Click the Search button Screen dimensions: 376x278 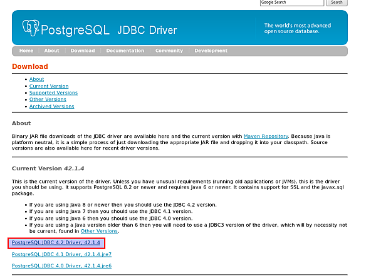pyautogui.click(x=337, y=3)
